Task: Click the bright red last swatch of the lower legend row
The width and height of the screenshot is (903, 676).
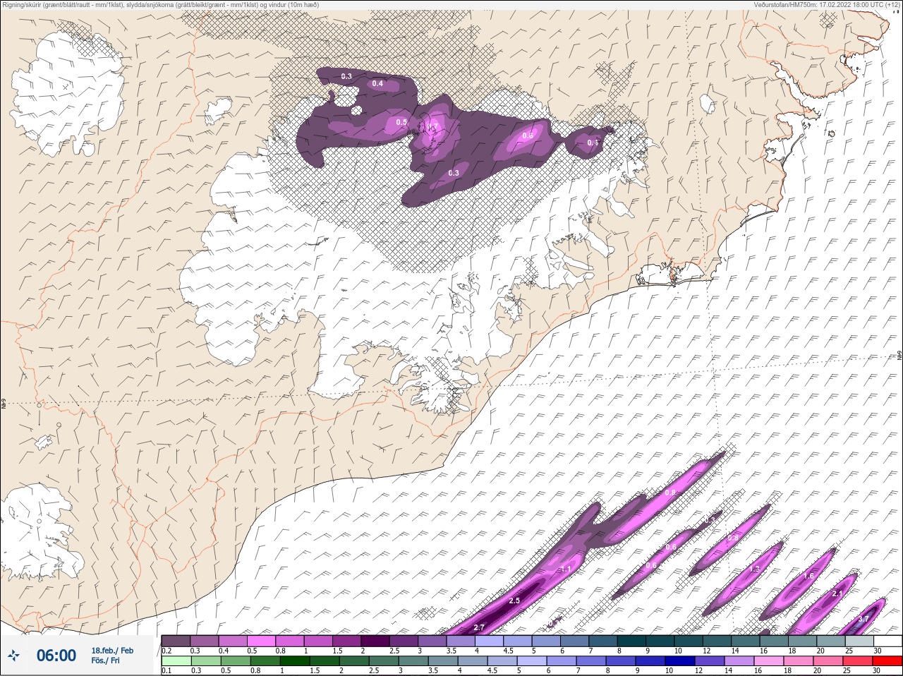Action: pos(886,661)
